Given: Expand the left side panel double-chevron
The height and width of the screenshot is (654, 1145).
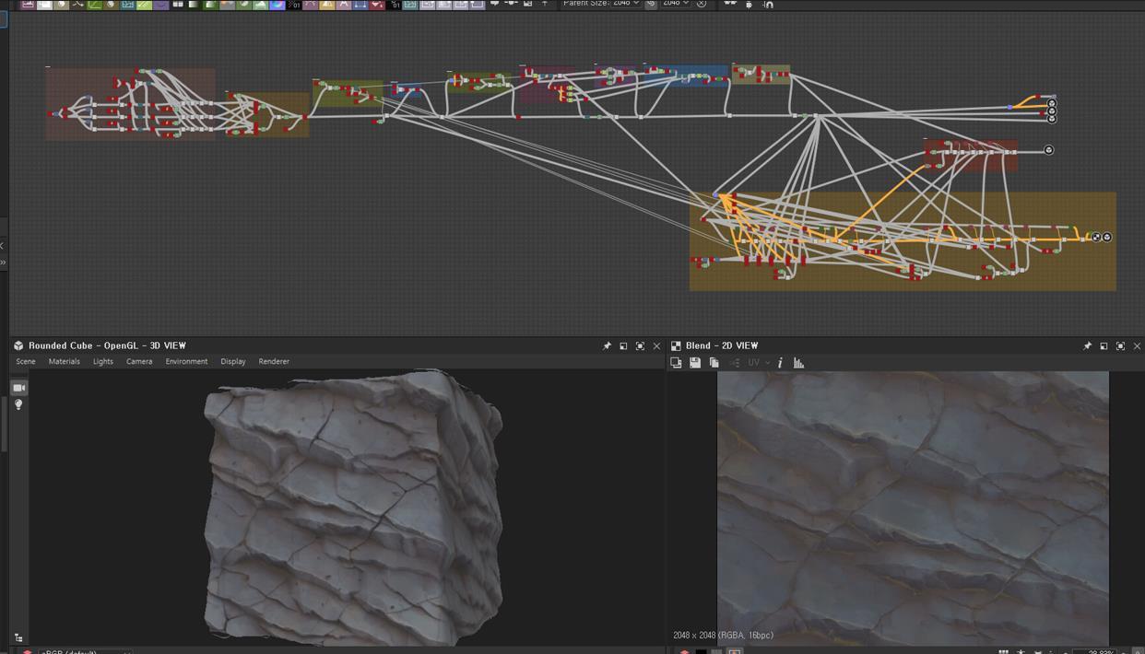Looking at the screenshot, I should 4,263.
